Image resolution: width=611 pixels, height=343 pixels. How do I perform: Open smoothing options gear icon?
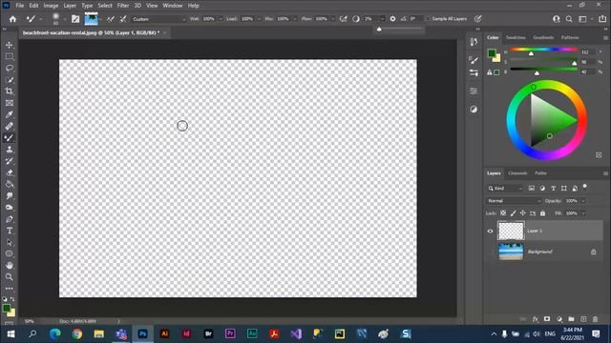pos(392,19)
